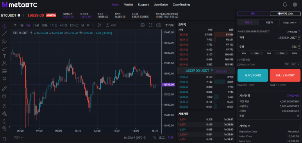Click the SELL / SHORT button

[x=285, y=75]
